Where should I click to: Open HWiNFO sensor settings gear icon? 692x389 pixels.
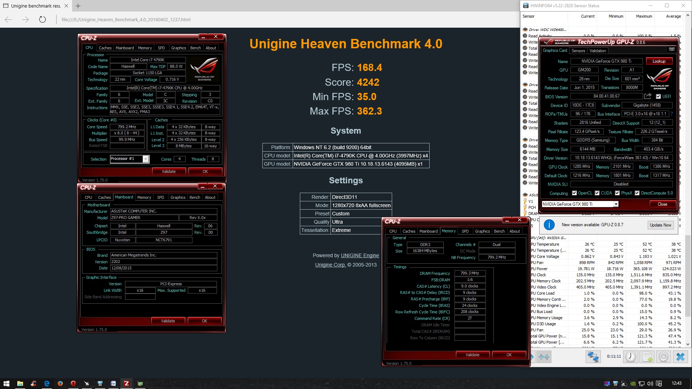click(664, 357)
